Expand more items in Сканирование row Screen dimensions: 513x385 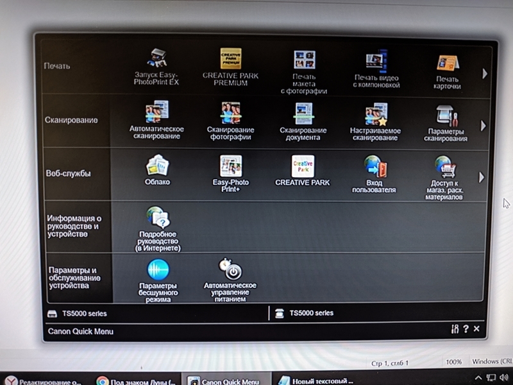point(483,126)
